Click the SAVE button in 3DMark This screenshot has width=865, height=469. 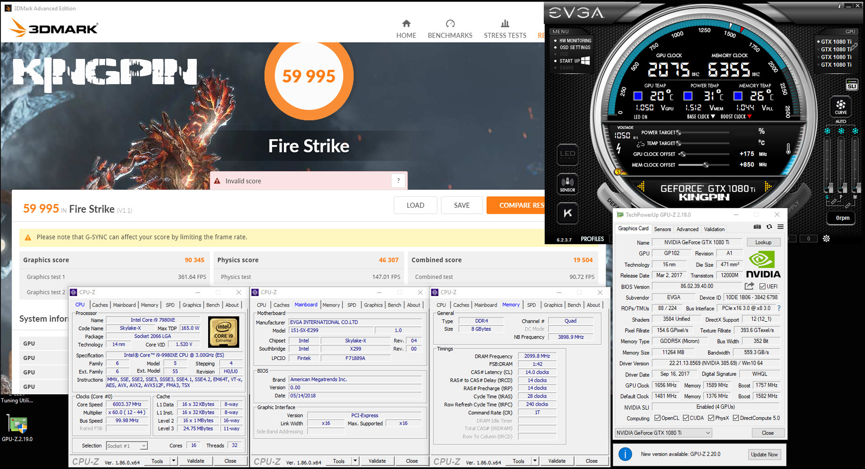click(461, 205)
